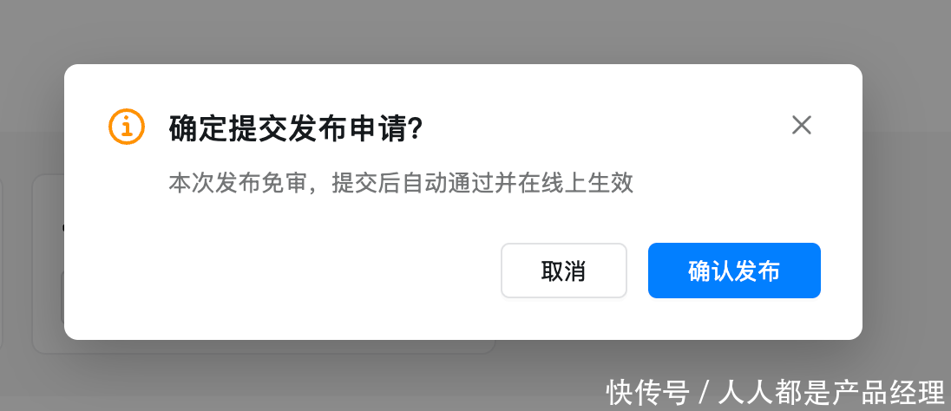
Task: Choose 取消 to abort publishing
Action: click(563, 271)
